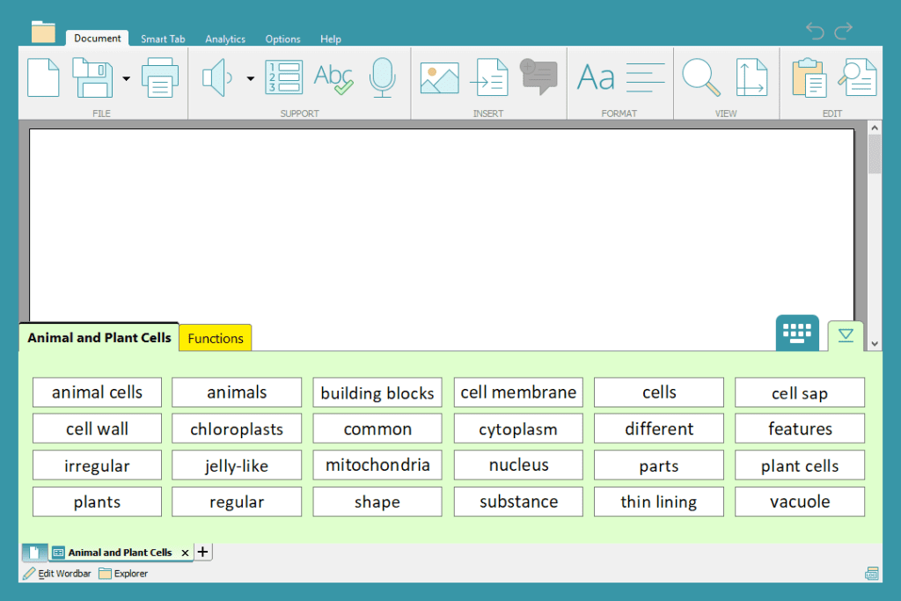The width and height of the screenshot is (901, 601).
Task: Open the Options ribbon tab
Action: 282,39
